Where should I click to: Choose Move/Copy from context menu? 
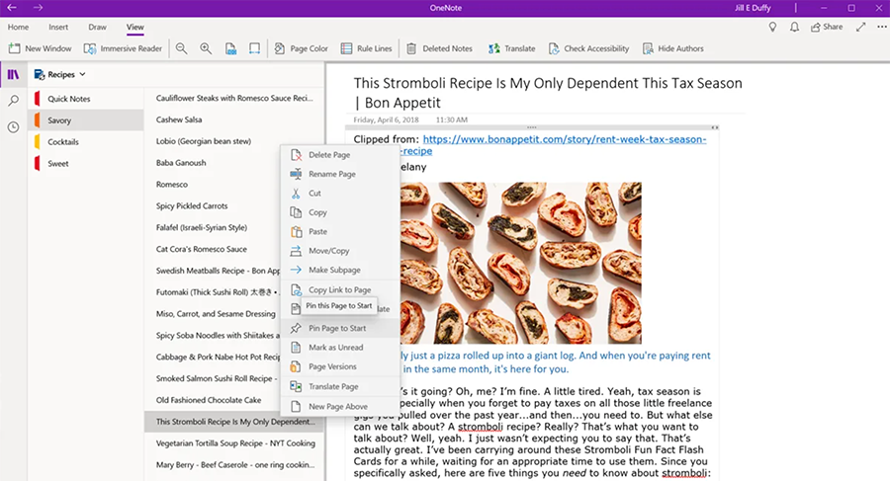340,251
